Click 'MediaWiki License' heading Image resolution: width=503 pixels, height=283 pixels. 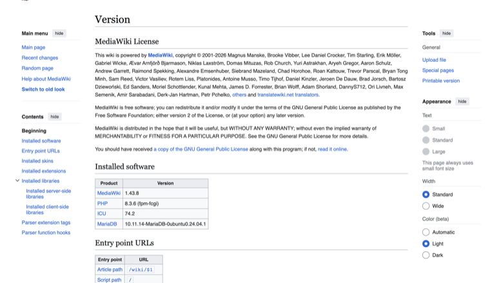(x=126, y=42)
